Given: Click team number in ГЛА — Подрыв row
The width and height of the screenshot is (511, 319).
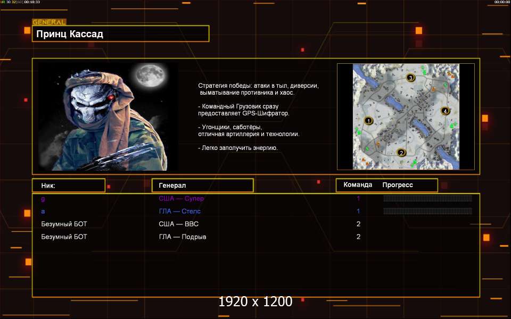Looking at the screenshot, I should pos(358,237).
